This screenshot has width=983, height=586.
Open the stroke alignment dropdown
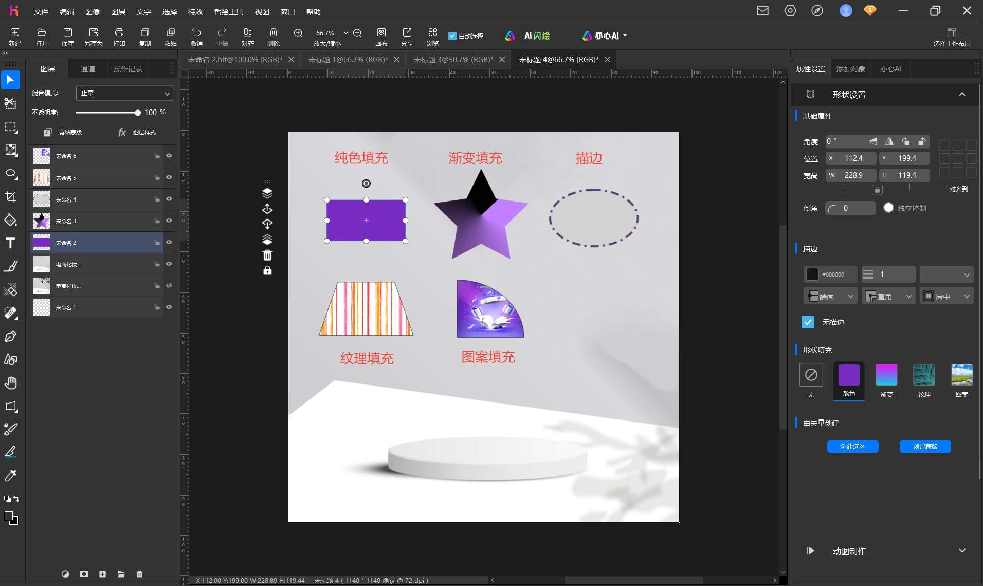point(946,296)
